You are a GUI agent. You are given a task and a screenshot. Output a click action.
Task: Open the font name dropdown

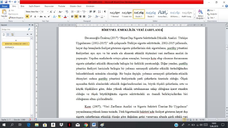coord(40,11)
